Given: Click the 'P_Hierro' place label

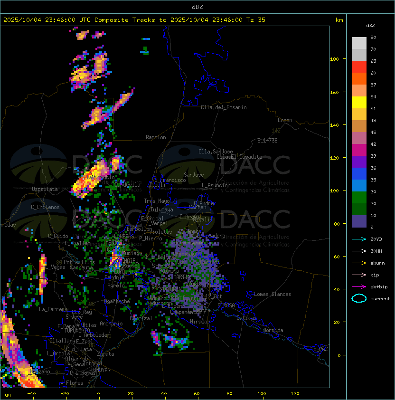Looking at the screenshot, I should (150, 238).
